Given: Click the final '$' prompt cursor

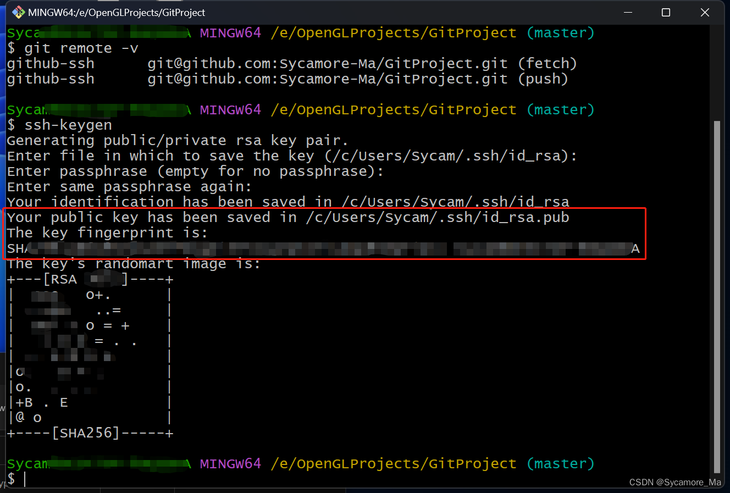Looking at the screenshot, I should click(x=25, y=479).
